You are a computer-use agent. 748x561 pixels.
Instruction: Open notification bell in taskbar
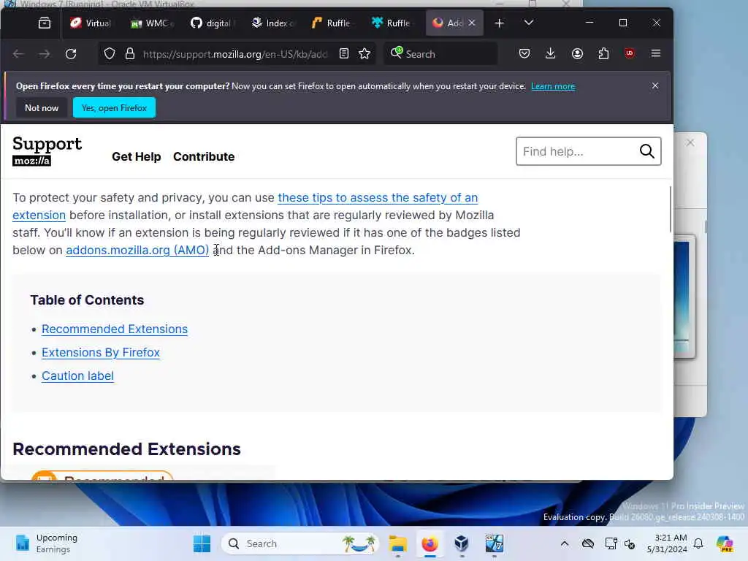[x=698, y=543]
